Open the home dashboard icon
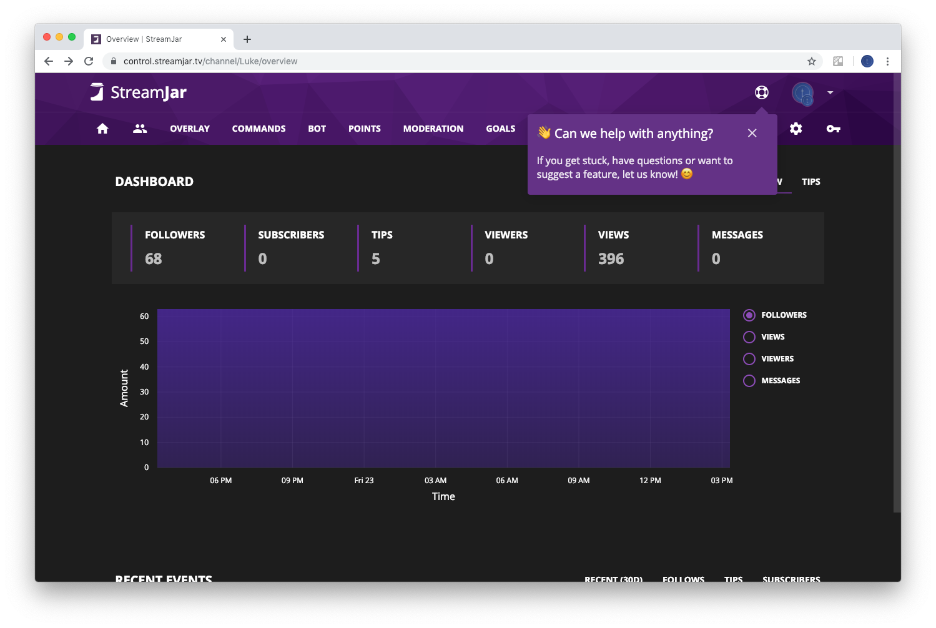This screenshot has height=628, width=936. pos(102,129)
